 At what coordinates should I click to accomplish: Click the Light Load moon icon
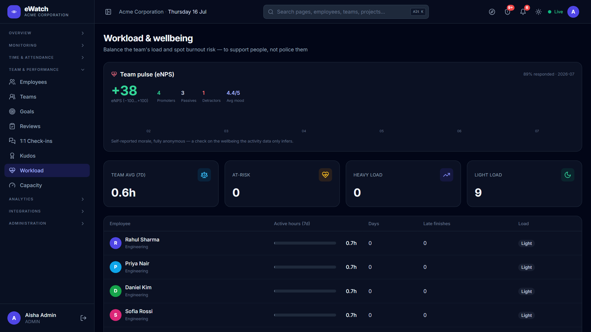tap(568, 175)
